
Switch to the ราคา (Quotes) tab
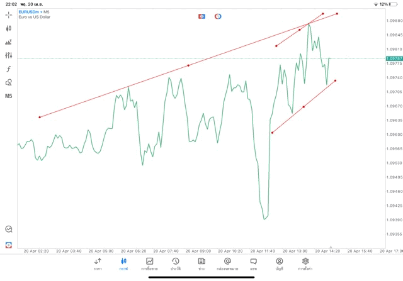point(98,263)
